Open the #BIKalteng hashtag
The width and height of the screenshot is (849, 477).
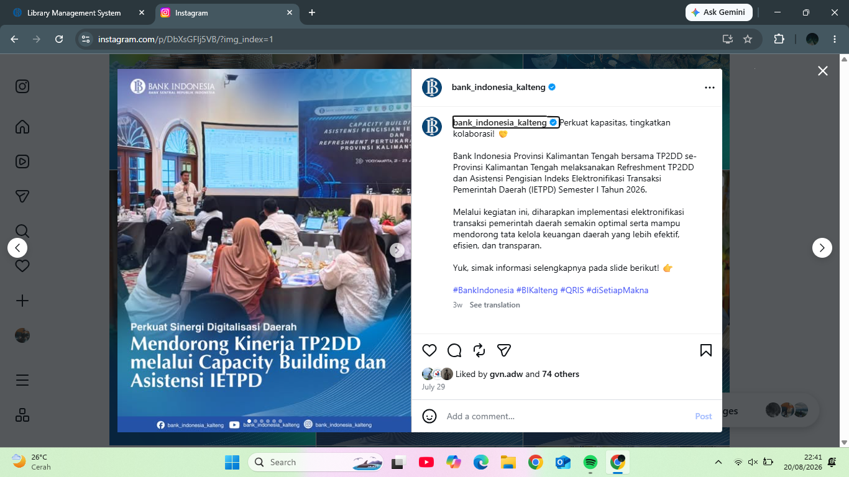[537, 290]
